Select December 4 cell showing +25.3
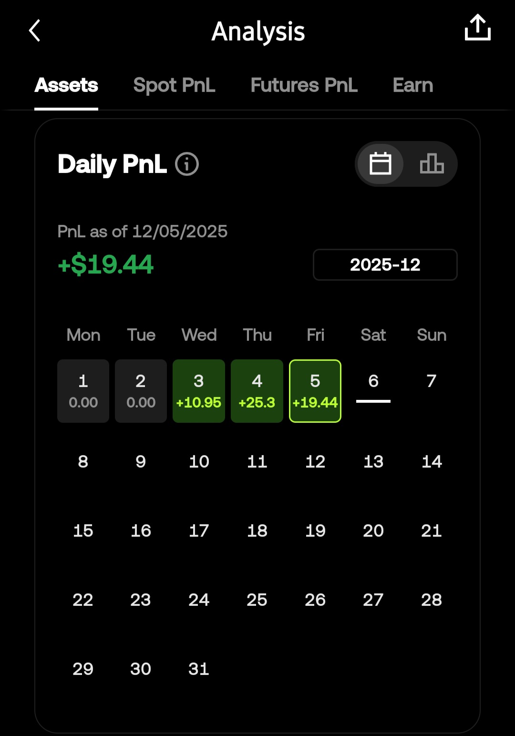Screen dimensions: 515x736 (x=257, y=391)
